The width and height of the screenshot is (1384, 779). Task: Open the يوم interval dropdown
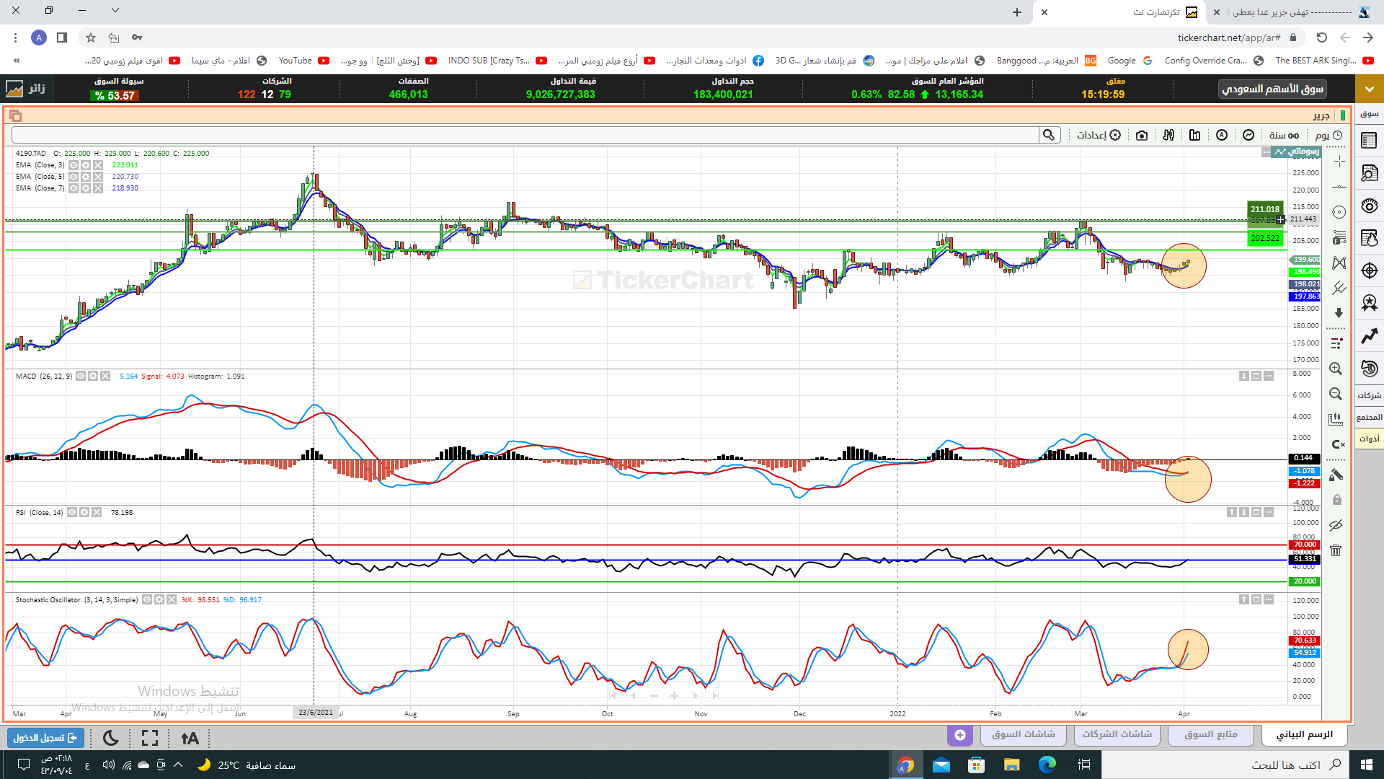coord(1328,136)
